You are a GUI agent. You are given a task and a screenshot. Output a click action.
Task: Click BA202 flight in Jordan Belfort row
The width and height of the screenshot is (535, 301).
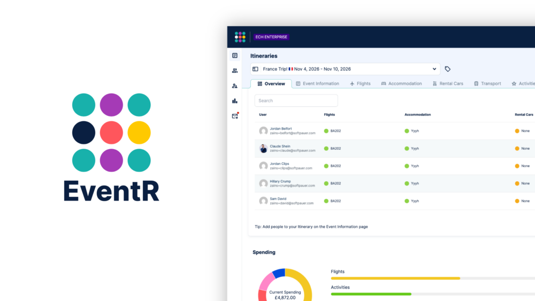(x=332, y=131)
